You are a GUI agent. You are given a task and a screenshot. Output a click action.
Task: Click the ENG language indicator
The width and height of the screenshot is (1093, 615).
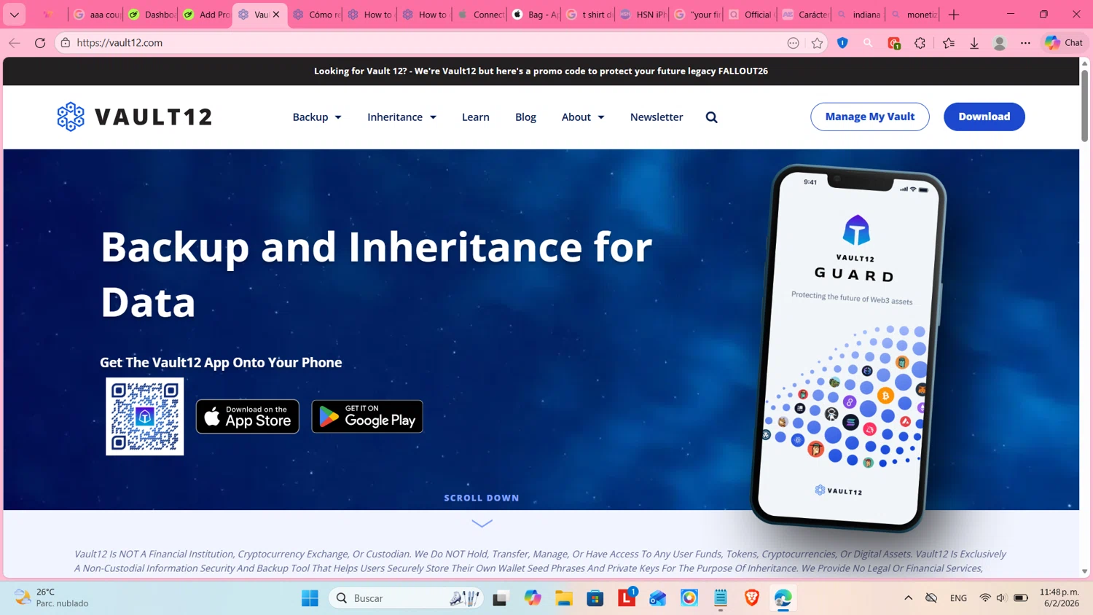[x=958, y=598]
